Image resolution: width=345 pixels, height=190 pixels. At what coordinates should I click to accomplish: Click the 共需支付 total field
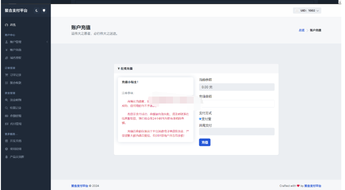tap(237, 132)
